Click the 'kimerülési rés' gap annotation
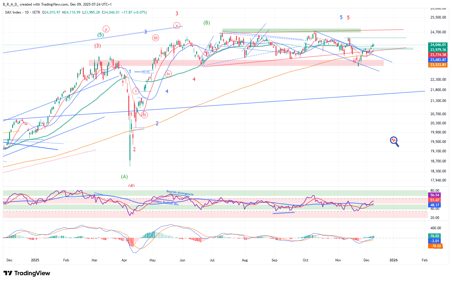Image resolution: width=452 pixels, height=282 pixels. 142,72
